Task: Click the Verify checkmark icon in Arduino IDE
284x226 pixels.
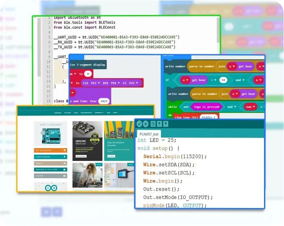Action: (x=139, y=124)
